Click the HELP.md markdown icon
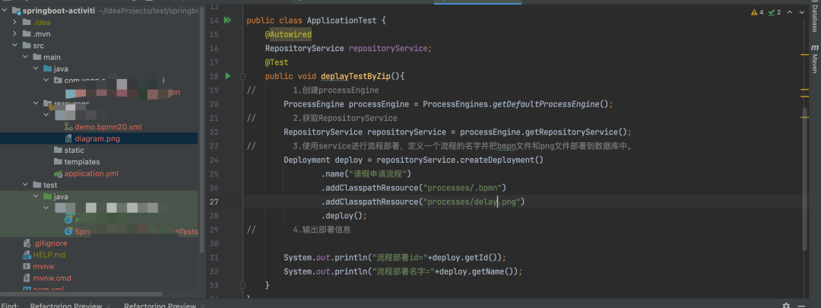This screenshot has height=308, width=821. pyautogui.click(x=27, y=255)
